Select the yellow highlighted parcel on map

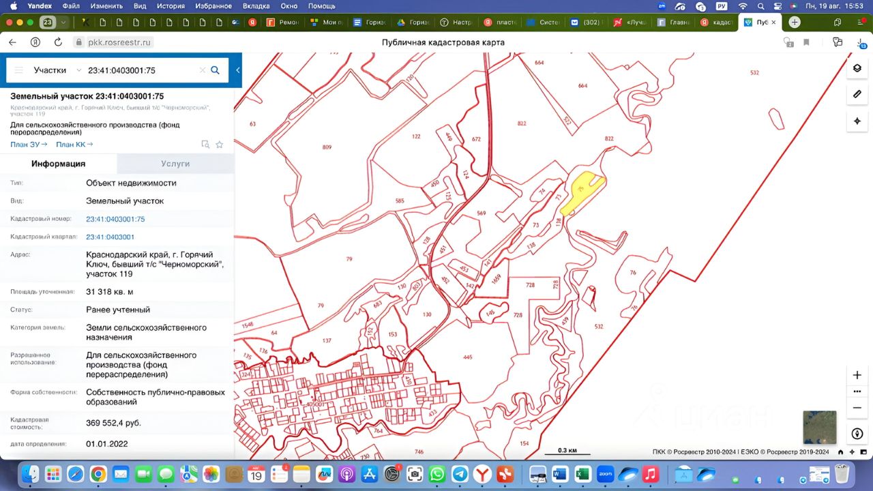pos(580,191)
